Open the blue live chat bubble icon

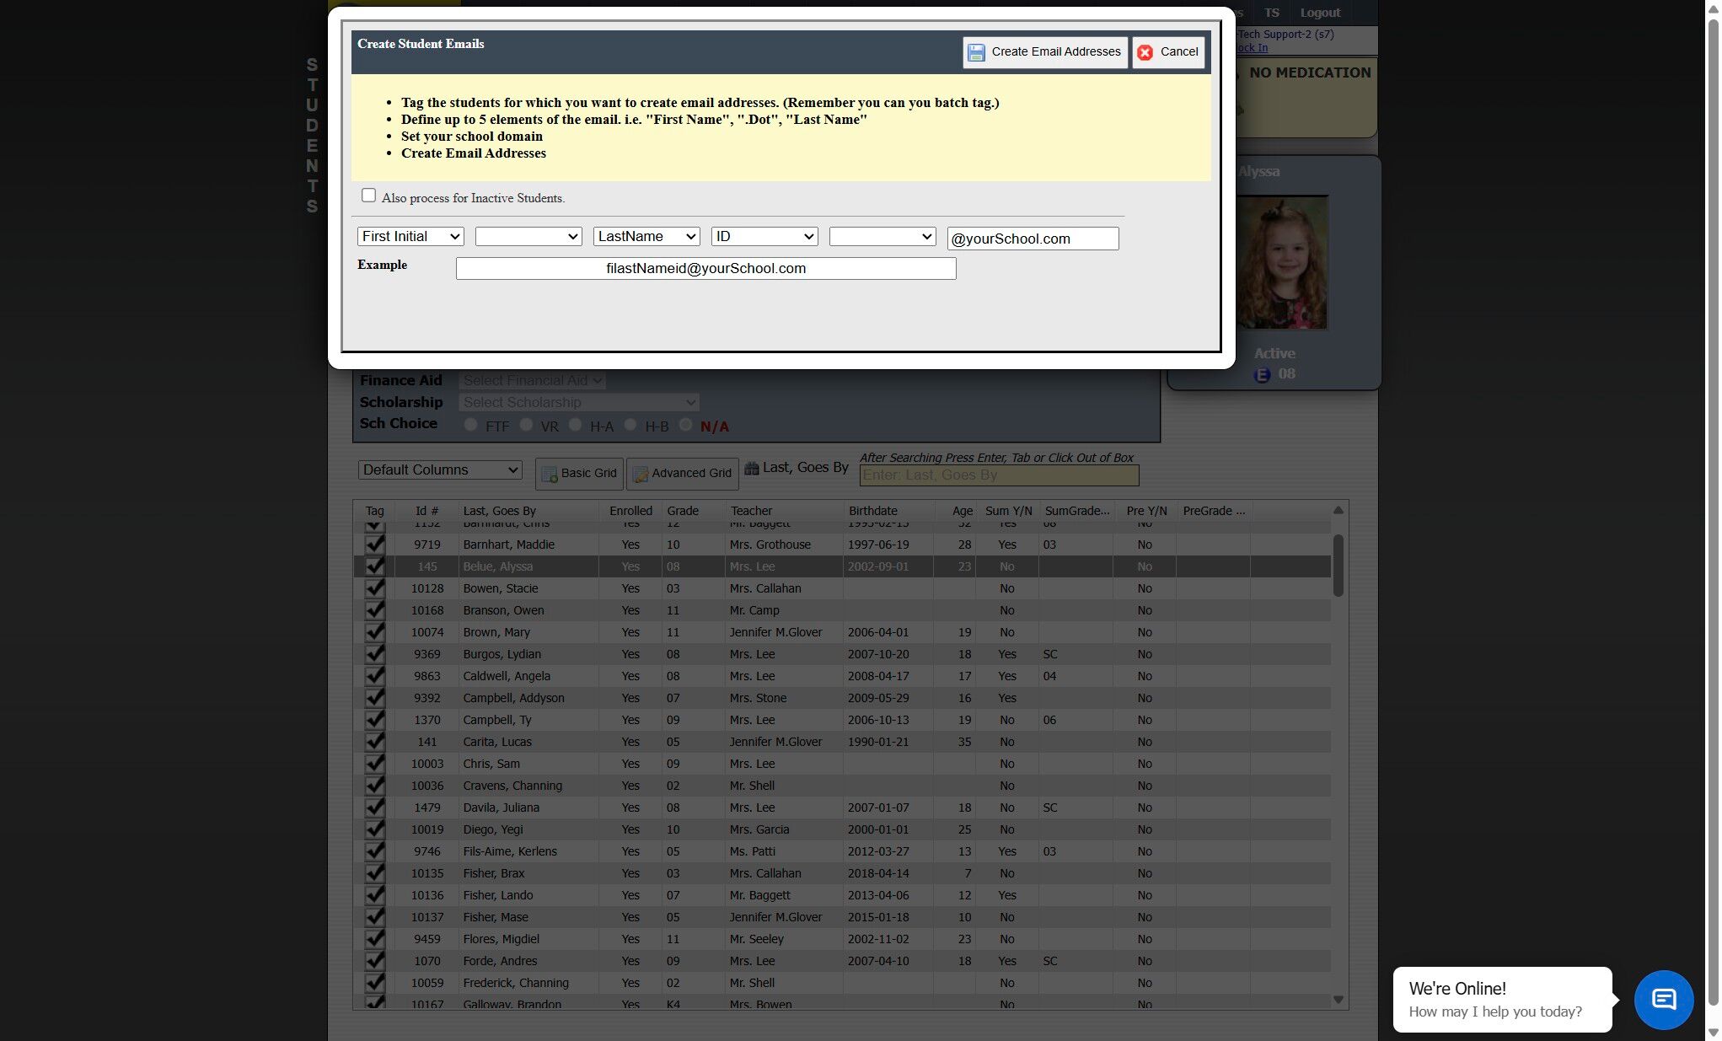[1663, 1000]
